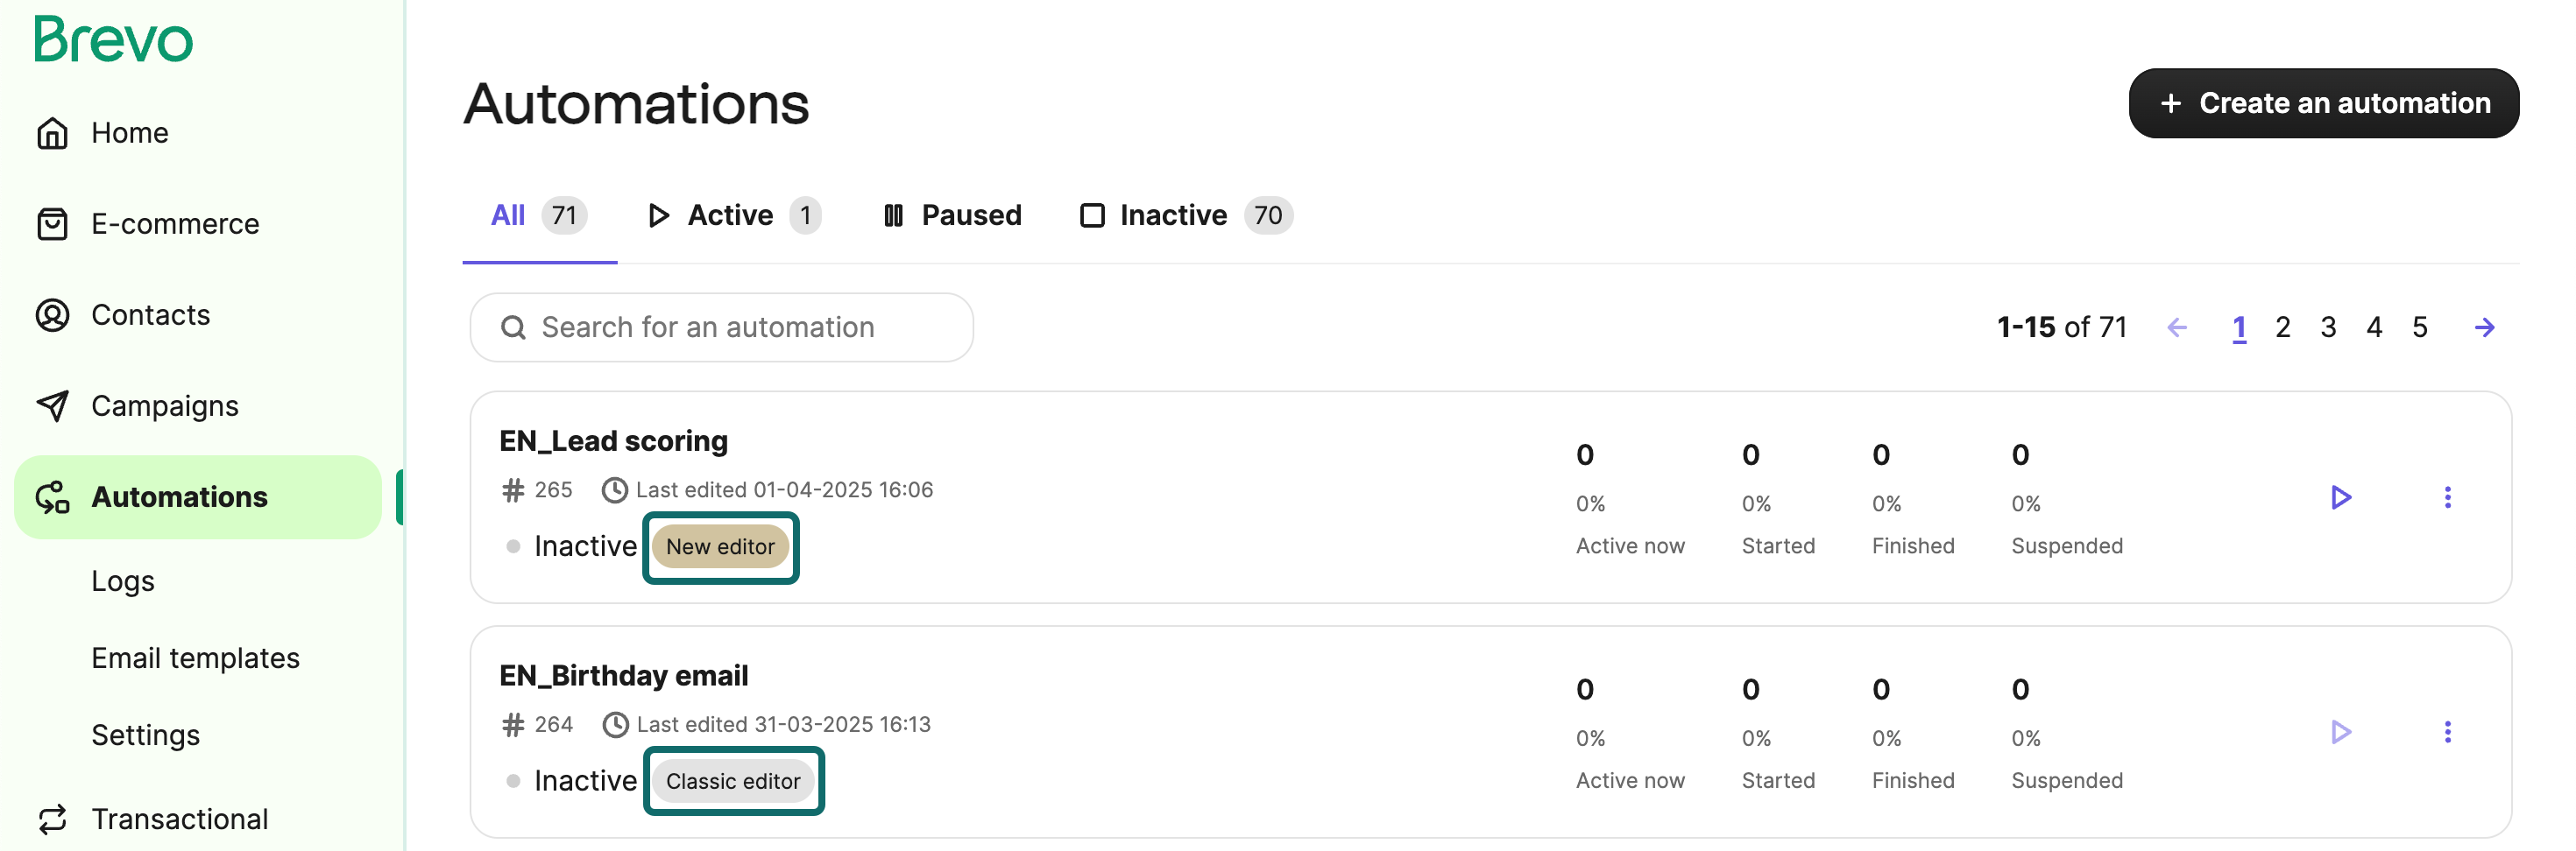The image size is (2576, 851).
Task: Go to Contacts in the sidebar
Action: (123, 314)
